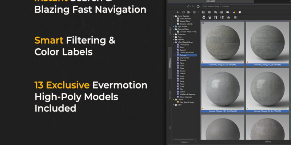291x145 pixels.
Task: Open the color wheel labels filter
Action: click(x=234, y=12)
